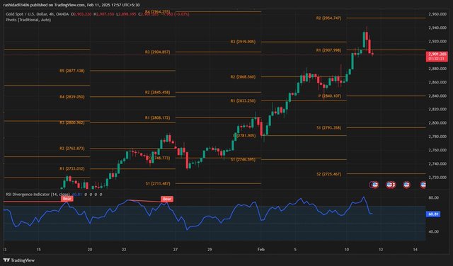Click price axis value 2,780.000
Image resolution: width=453 pixels, height=266 pixels.
[x=437, y=137]
